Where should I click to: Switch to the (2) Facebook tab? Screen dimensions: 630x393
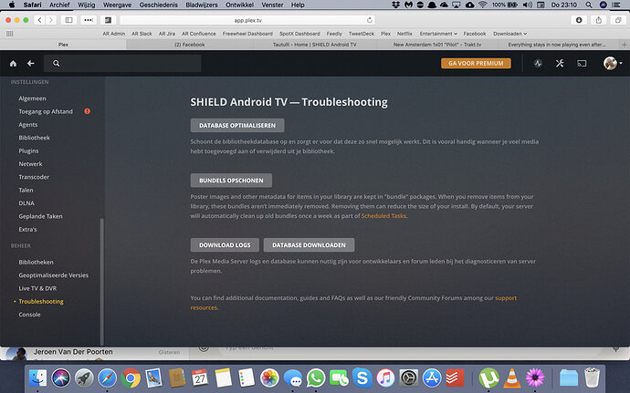pos(190,45)
